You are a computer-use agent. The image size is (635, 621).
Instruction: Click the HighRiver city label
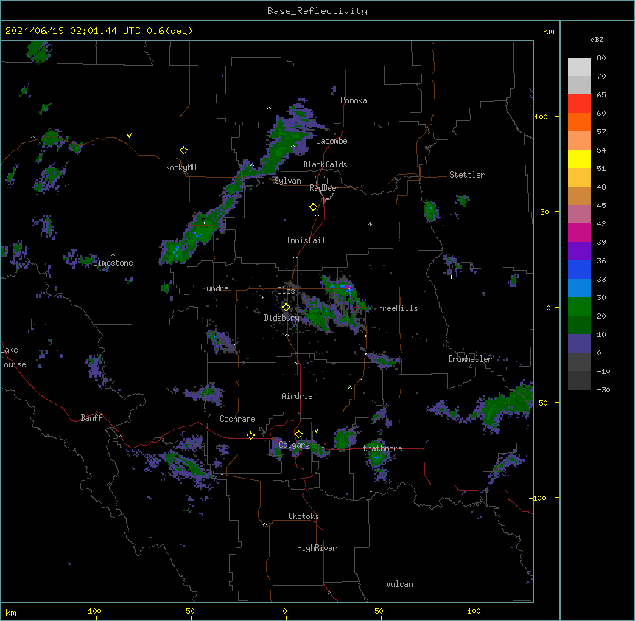click(317, 548)
